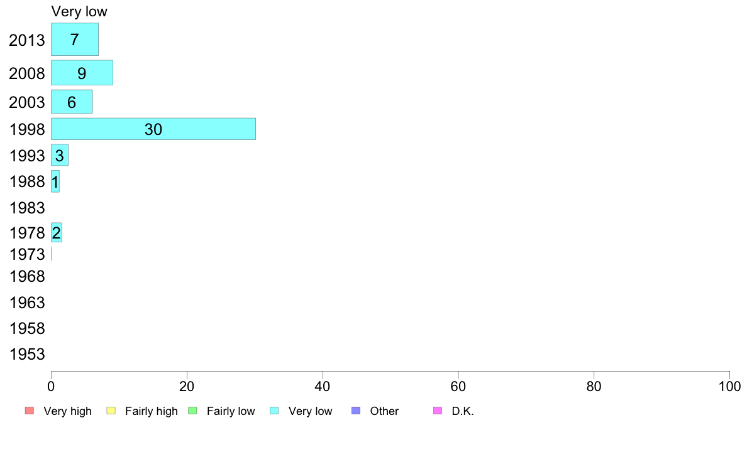Click the Very high red legend swatch
747x462 pixels.
tap(30, 411)
